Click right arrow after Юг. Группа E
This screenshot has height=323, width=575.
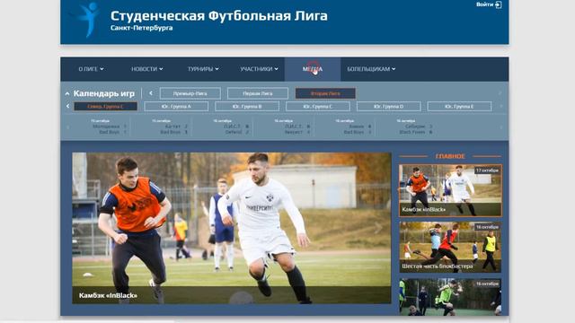tap(501, 106)
